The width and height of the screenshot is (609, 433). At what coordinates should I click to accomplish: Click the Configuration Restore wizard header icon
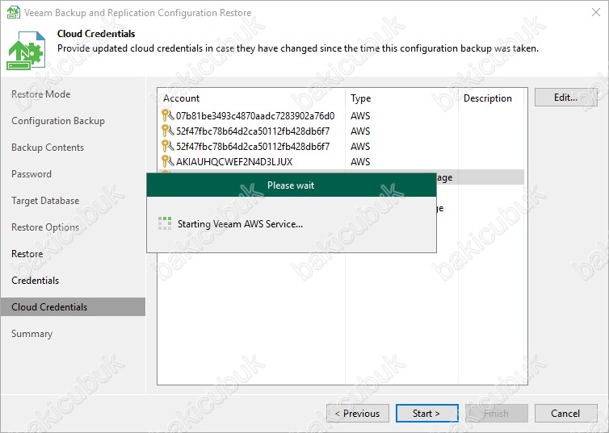tap(26, 50)
